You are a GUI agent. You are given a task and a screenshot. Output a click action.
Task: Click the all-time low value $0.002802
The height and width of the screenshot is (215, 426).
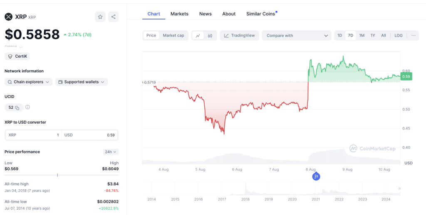[108, 202]
